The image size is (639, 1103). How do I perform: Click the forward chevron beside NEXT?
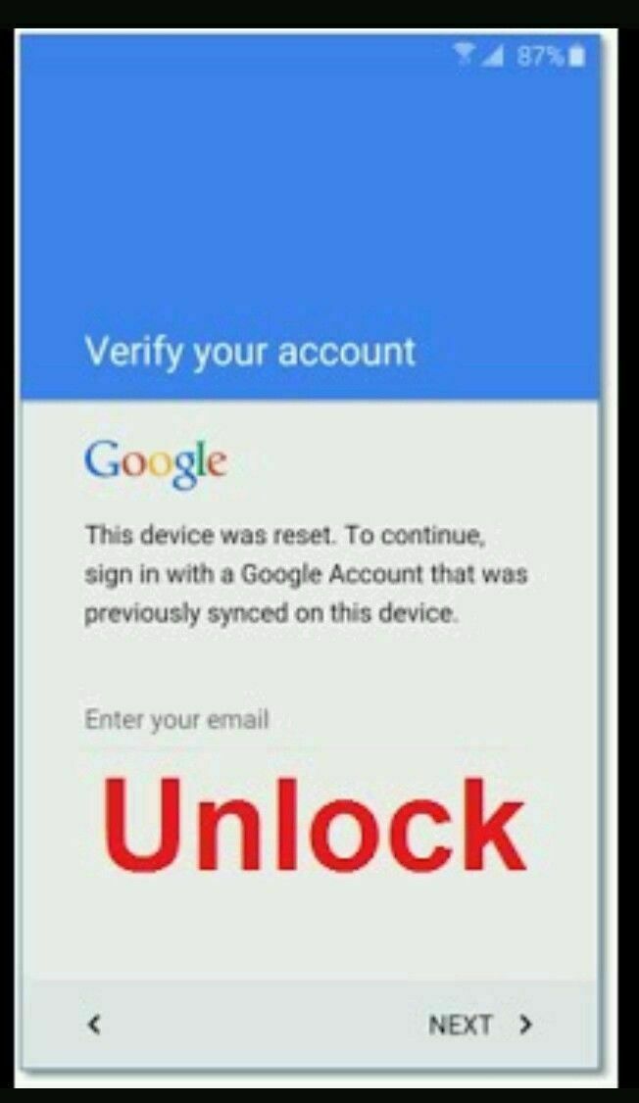tap(524, 1025)
